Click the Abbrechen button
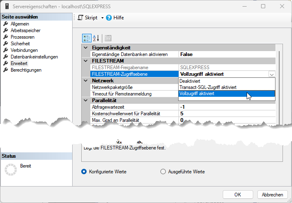The image size is (292, 203). click(x=272, y=195)
